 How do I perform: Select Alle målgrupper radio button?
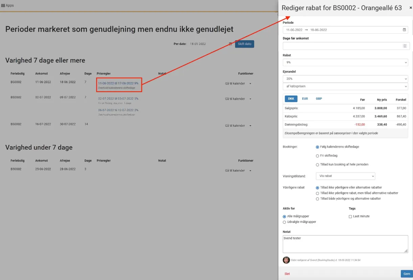pyautogui.click(x=284, y=216)
